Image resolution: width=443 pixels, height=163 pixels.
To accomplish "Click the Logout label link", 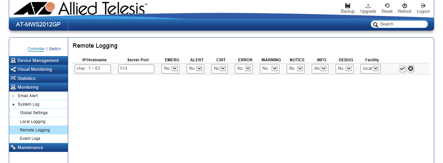I will 423,11.
